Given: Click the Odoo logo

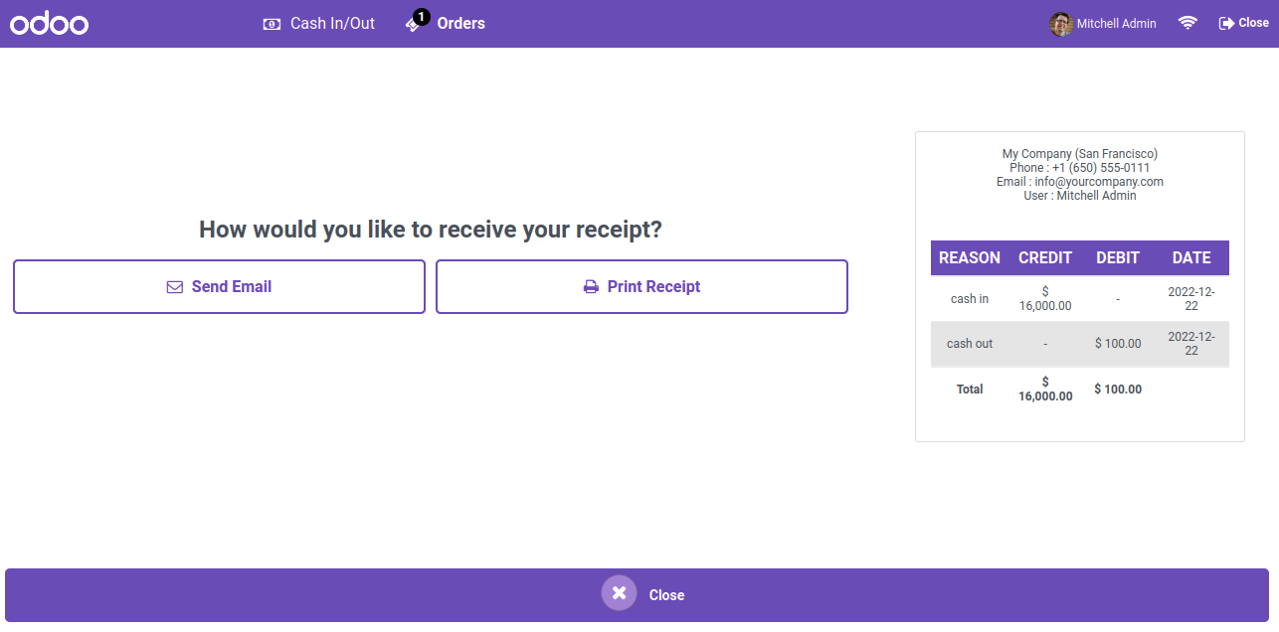Looking at the screenshot, I should tap(50, 23).
